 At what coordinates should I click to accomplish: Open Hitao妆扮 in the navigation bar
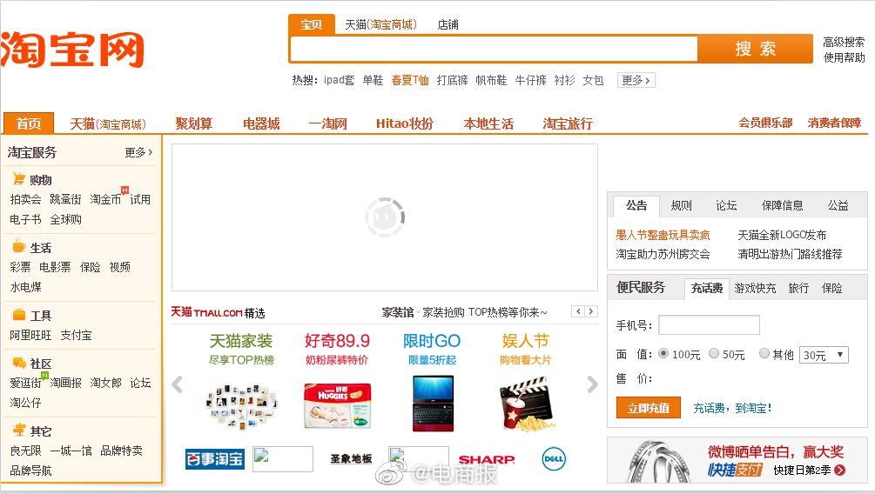click(x=405, y=123)
